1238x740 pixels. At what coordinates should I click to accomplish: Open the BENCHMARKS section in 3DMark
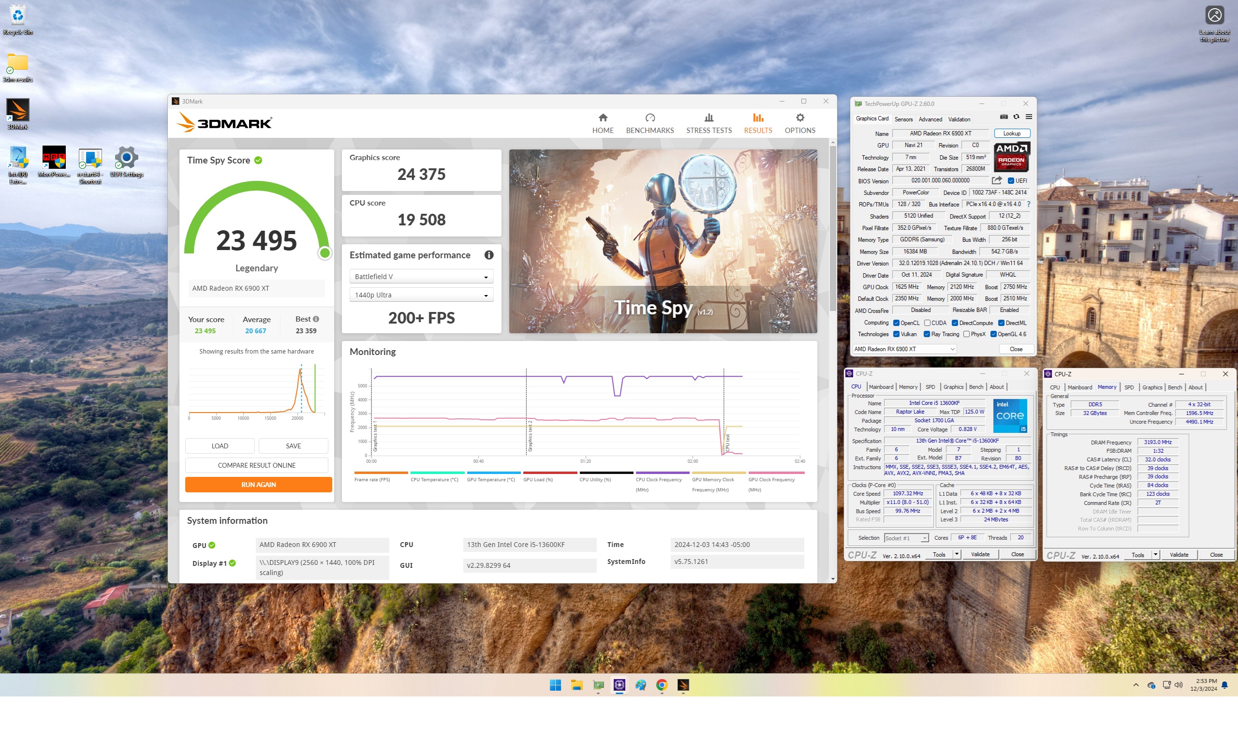point(649,123)
